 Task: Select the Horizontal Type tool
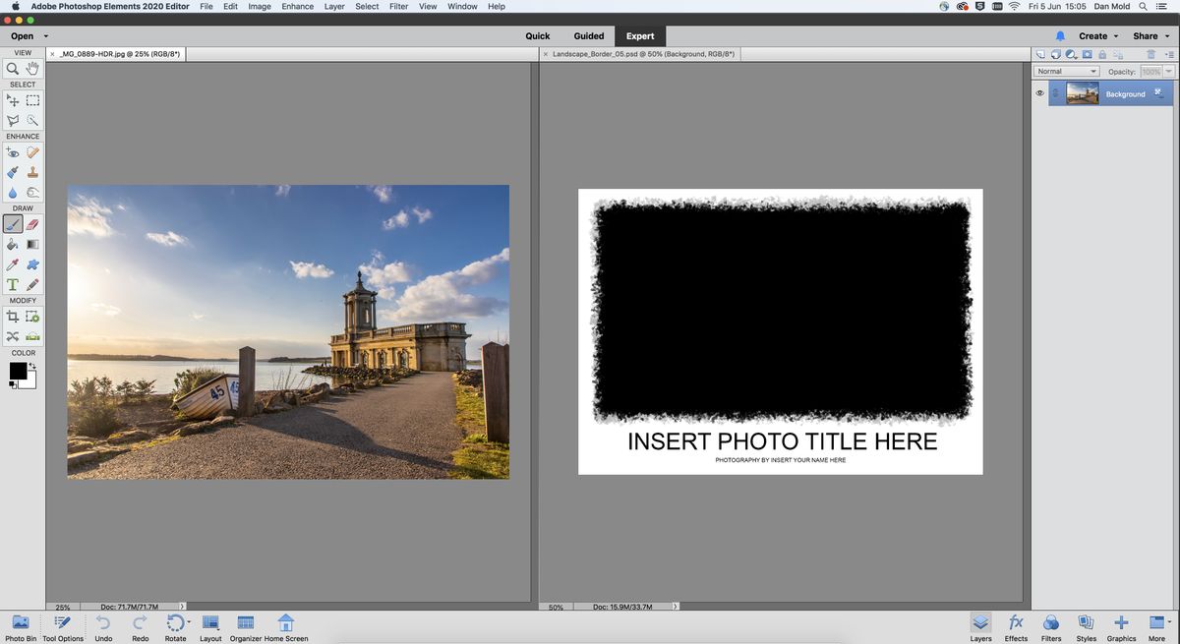tap(13, 284)
